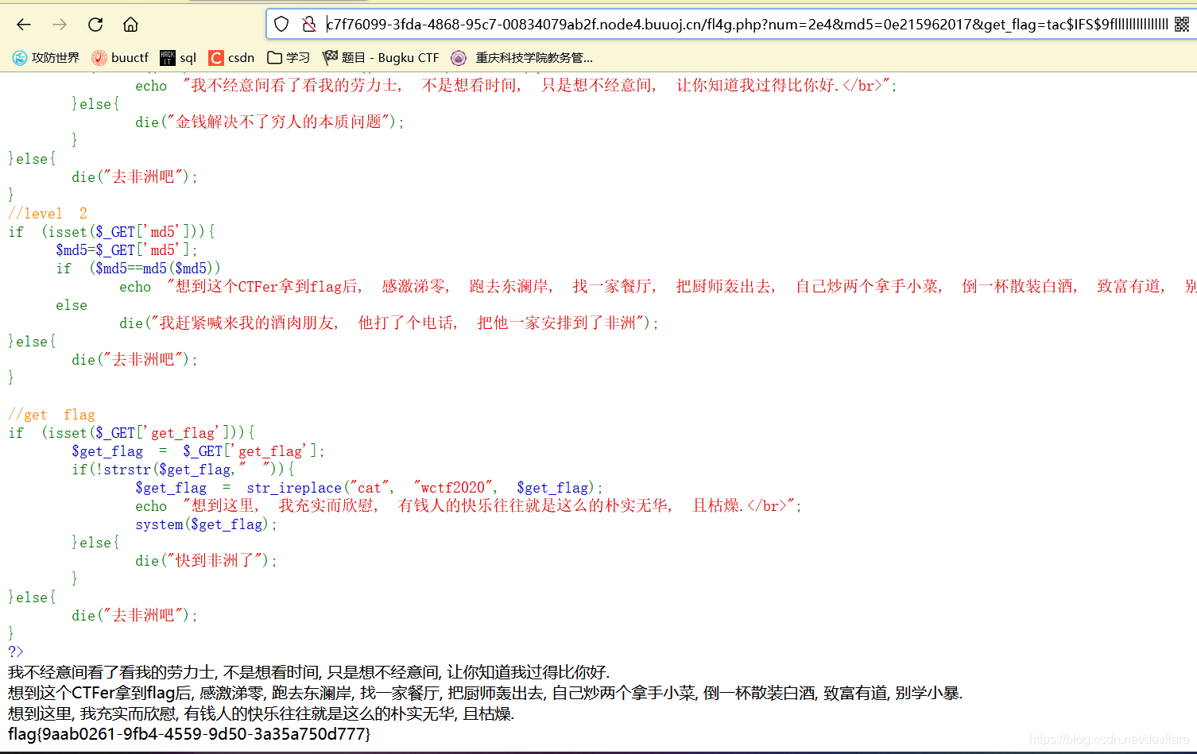Click the black HACK IT sql icon
This screenshot has height=754, width=1197.
(167, 56)
